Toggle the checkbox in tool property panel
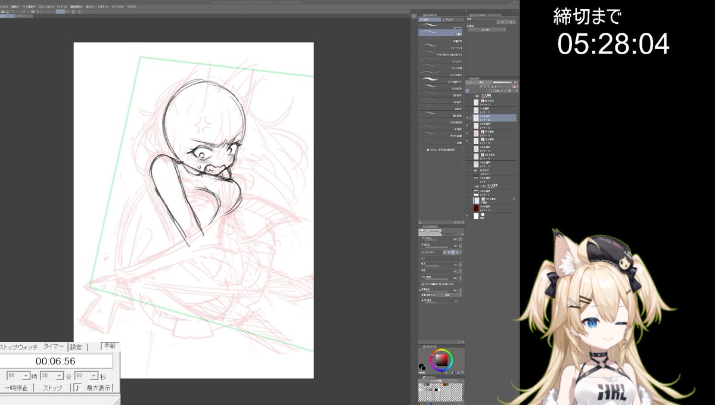 422,284
